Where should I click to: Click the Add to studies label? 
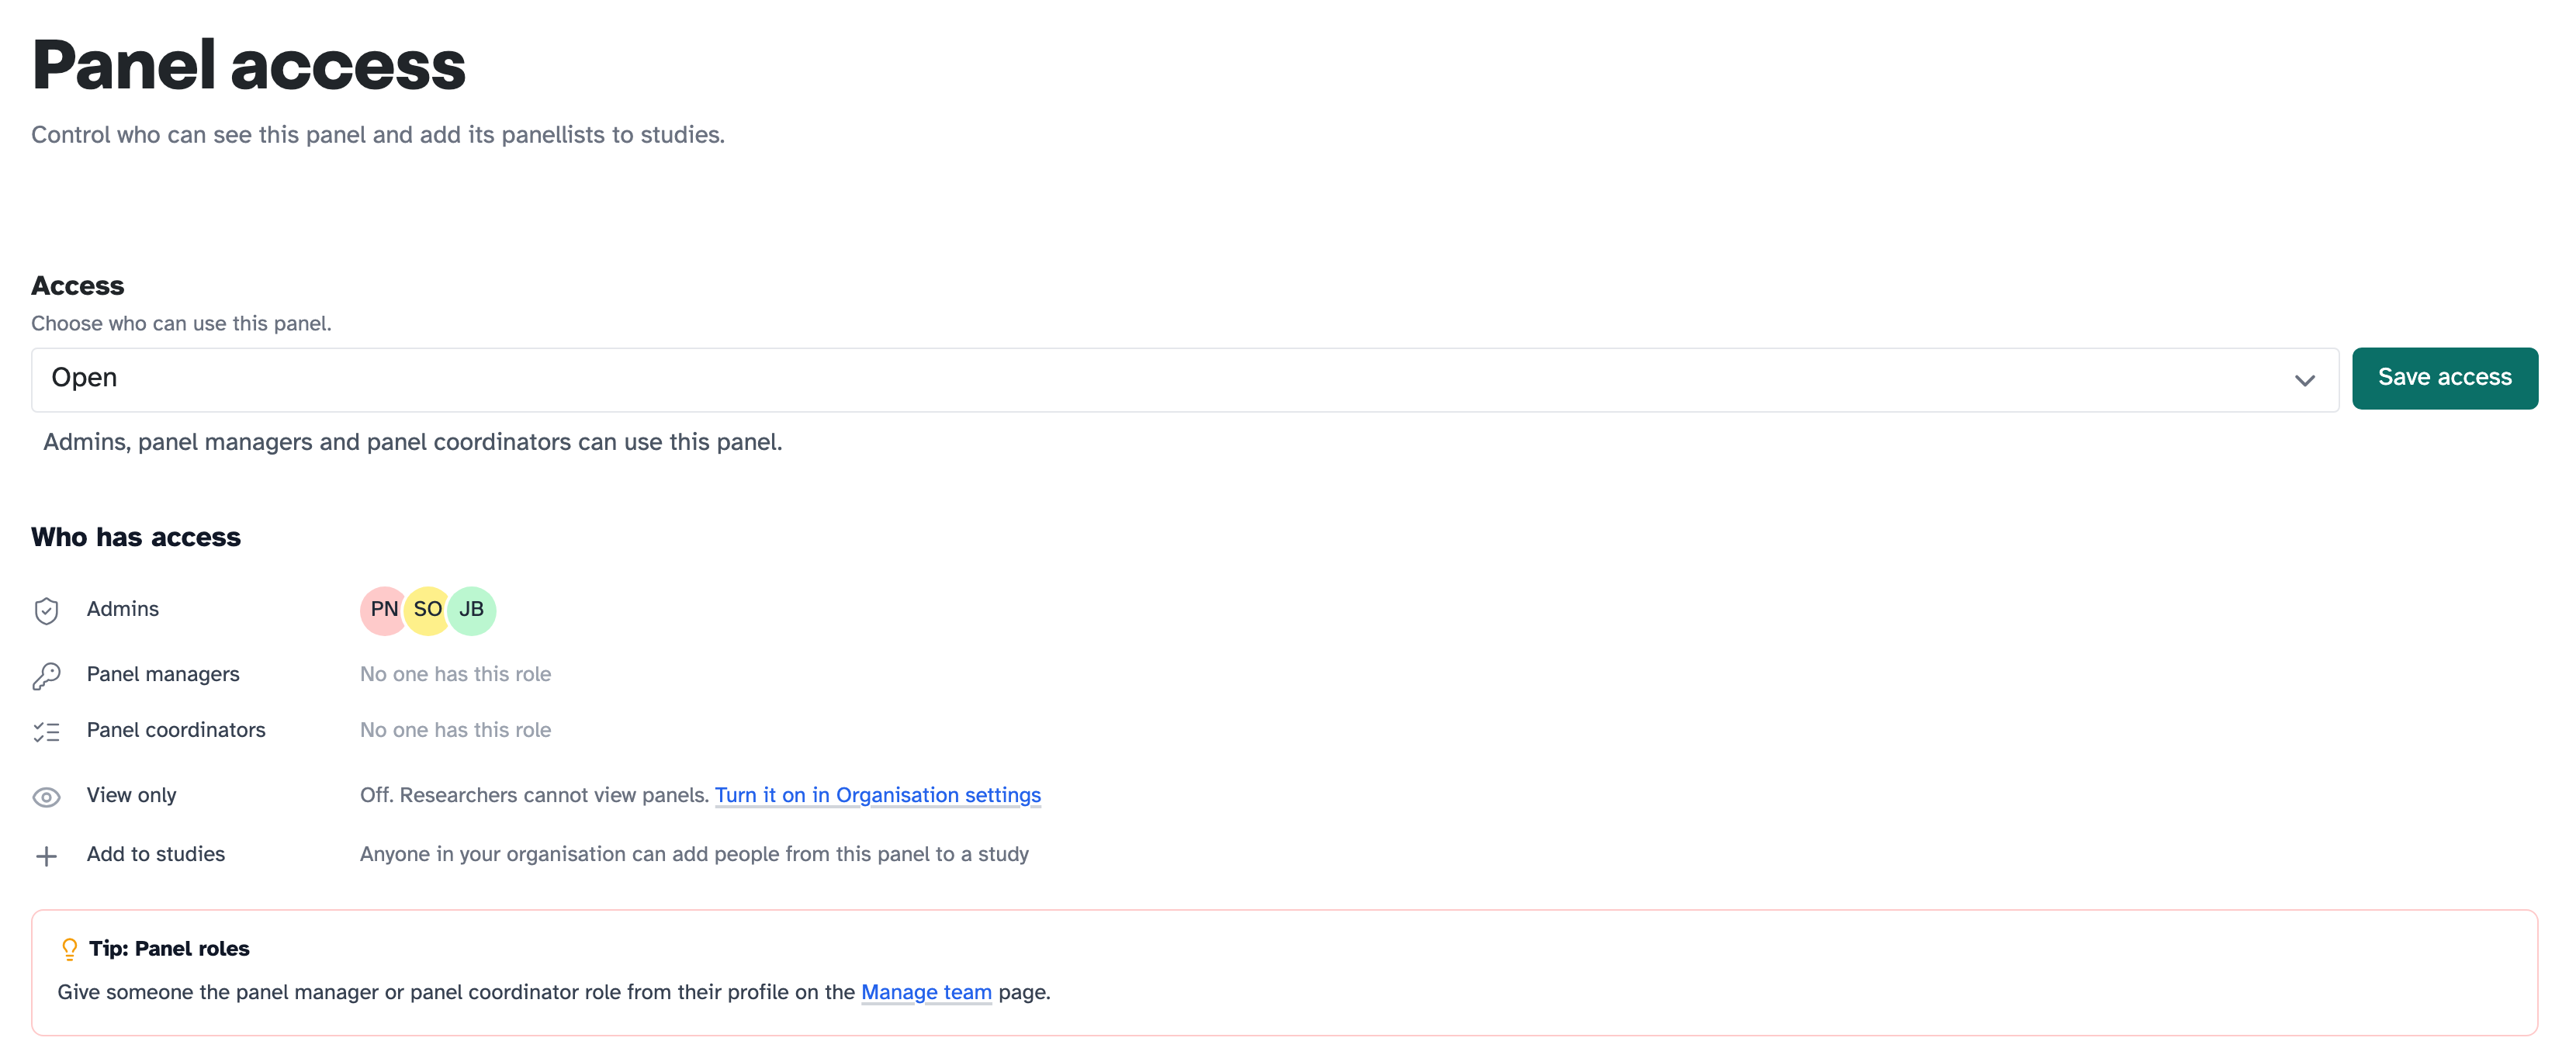click(155, 854)
